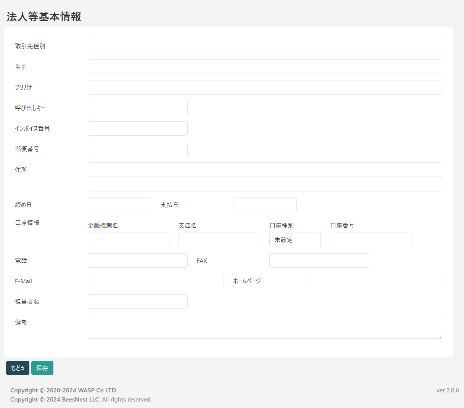Click the 取引先種別 input field
Viewport: 465px width, 408px height.
point(265,46)
